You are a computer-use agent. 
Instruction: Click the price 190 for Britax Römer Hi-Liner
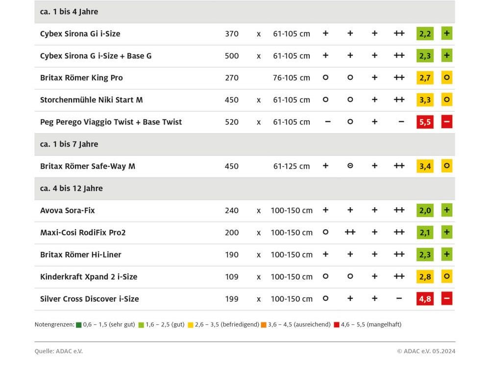coord(232,255)
